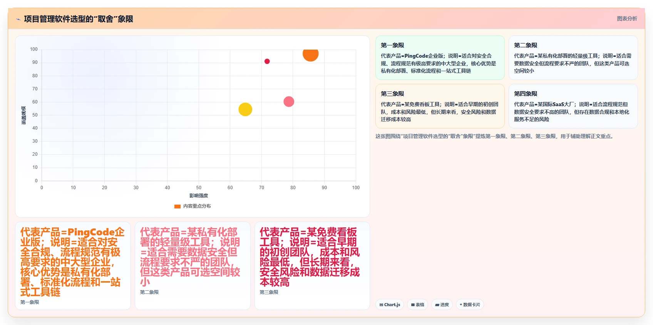Viewport: 653px width, 325px height.
Task: Click the page title 项目管理软件选型的“取舍”象限
Action: (x=79, y=19)
